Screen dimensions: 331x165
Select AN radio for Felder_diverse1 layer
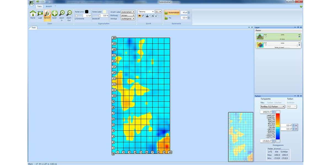click(x=299, y=45)
